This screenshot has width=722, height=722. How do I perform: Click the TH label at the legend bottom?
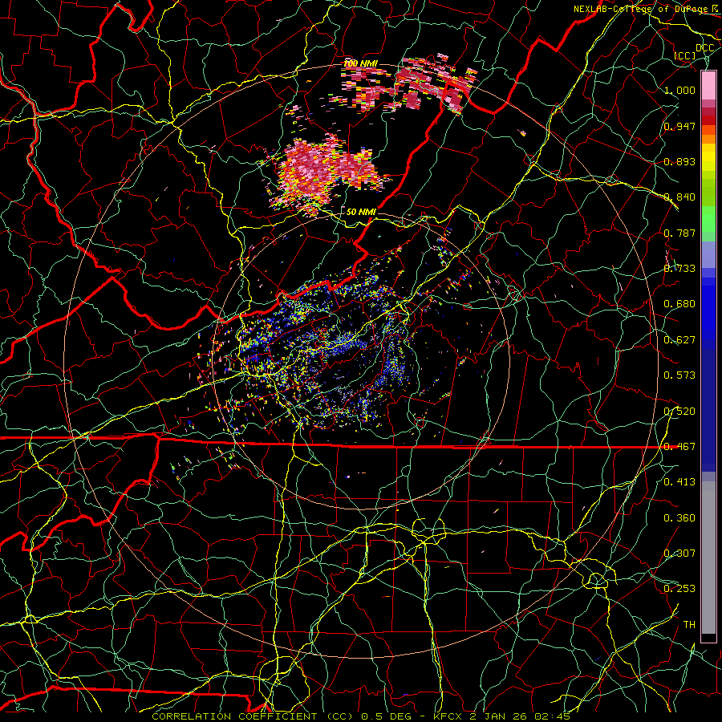(x=689, y=625)
